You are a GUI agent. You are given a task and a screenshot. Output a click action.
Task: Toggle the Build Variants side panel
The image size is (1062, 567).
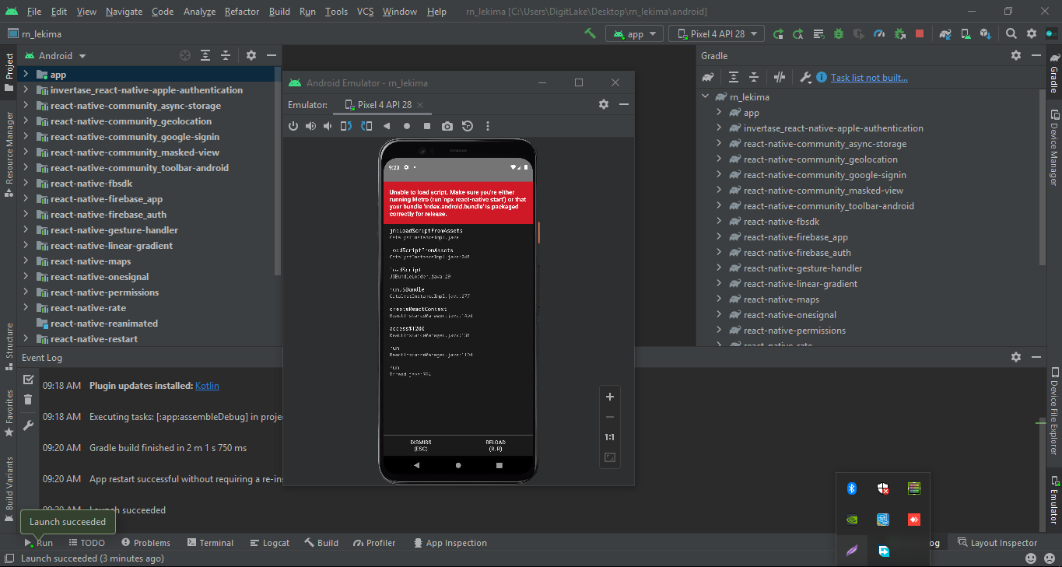[x=9, y=489]
